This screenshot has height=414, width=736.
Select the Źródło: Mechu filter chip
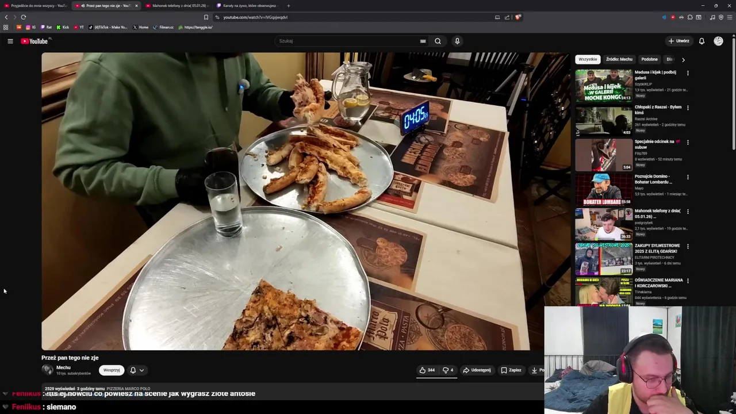619,59
